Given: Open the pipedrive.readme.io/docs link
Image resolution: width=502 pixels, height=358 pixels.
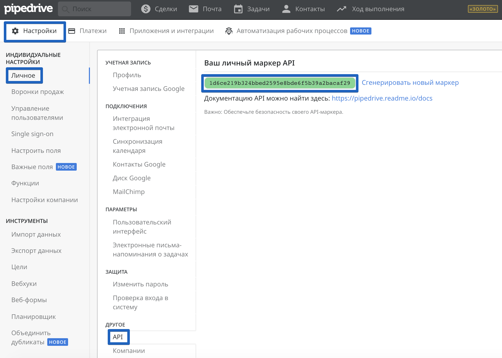Looking at the screenshot, I should 382,98.
